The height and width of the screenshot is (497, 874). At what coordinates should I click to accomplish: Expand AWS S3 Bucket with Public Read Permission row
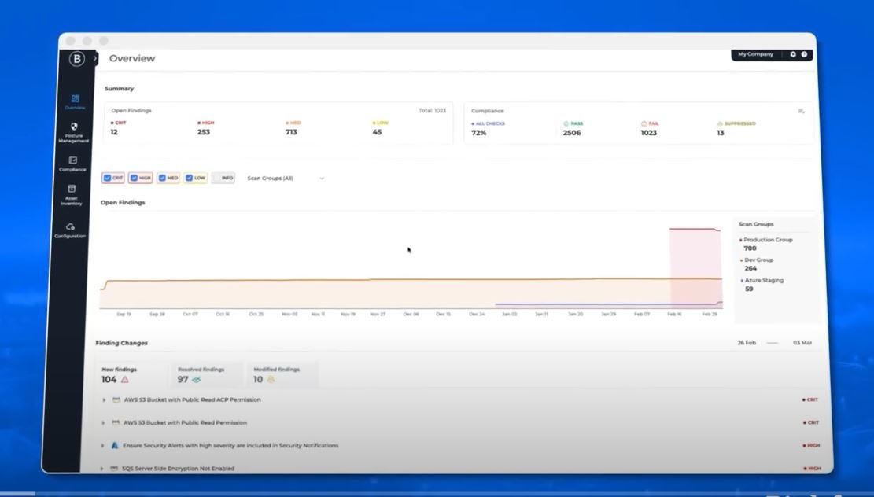click(102, 423)
